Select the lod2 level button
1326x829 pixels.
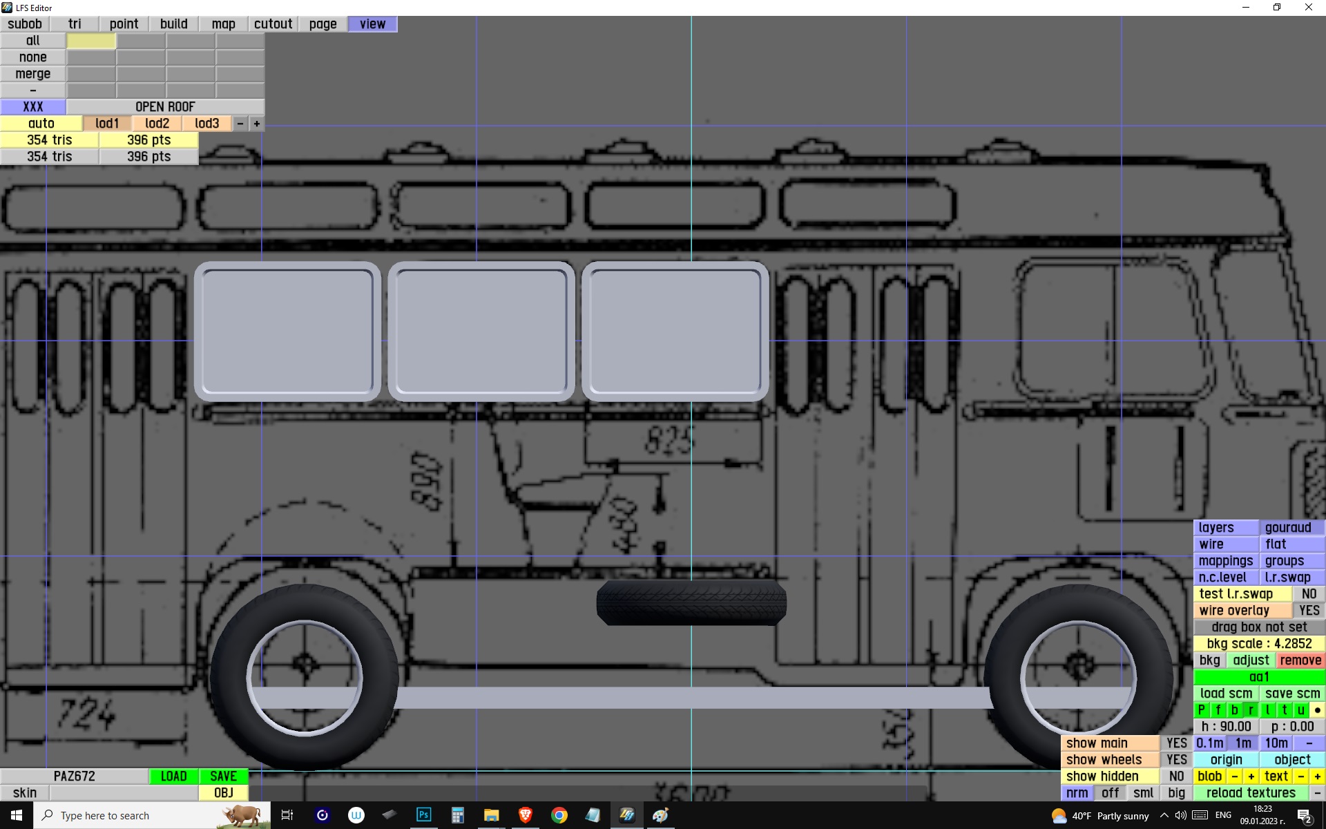tap(157, 123)
